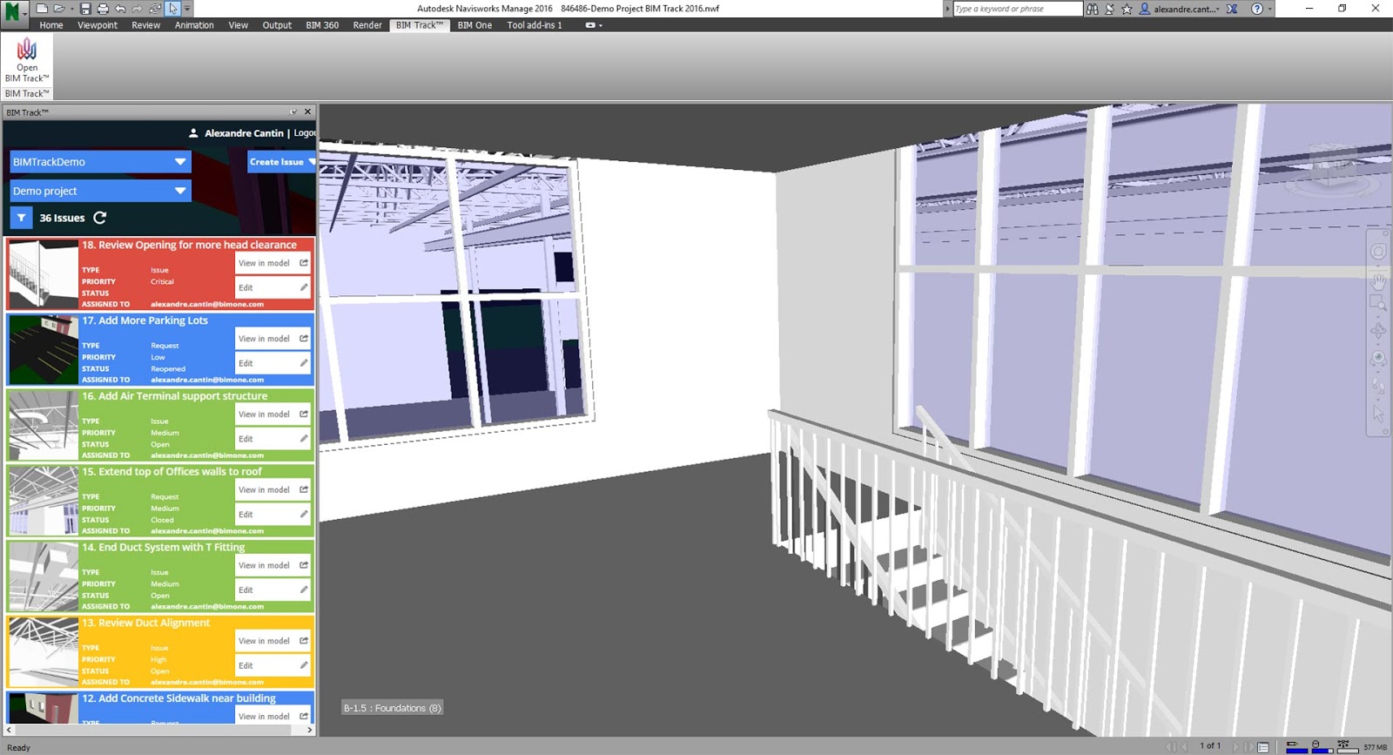Image resolution: width=1393 pixels, height=755 pixels.
Task: Edit issue 16 Add Air Terminal support
Action: pyautogui.click(x=273, y=439)
